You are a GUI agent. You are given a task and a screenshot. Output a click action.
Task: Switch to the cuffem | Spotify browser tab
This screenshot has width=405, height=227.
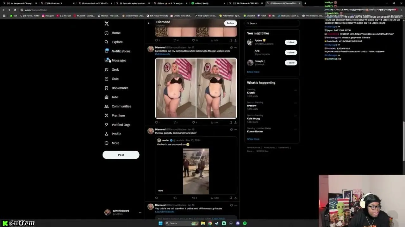208,3
